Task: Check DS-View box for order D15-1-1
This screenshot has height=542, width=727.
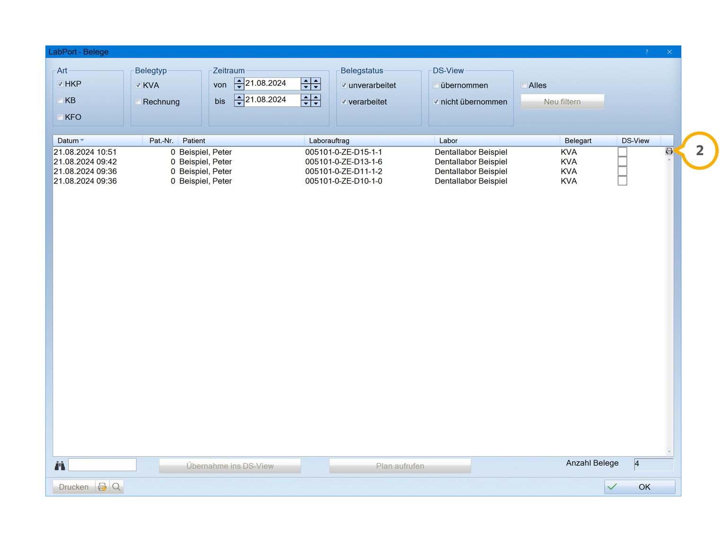Action: [x=622, y=152]
